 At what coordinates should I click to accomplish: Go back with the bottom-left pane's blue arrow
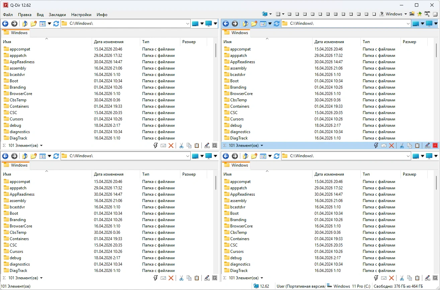pos(5,156)
